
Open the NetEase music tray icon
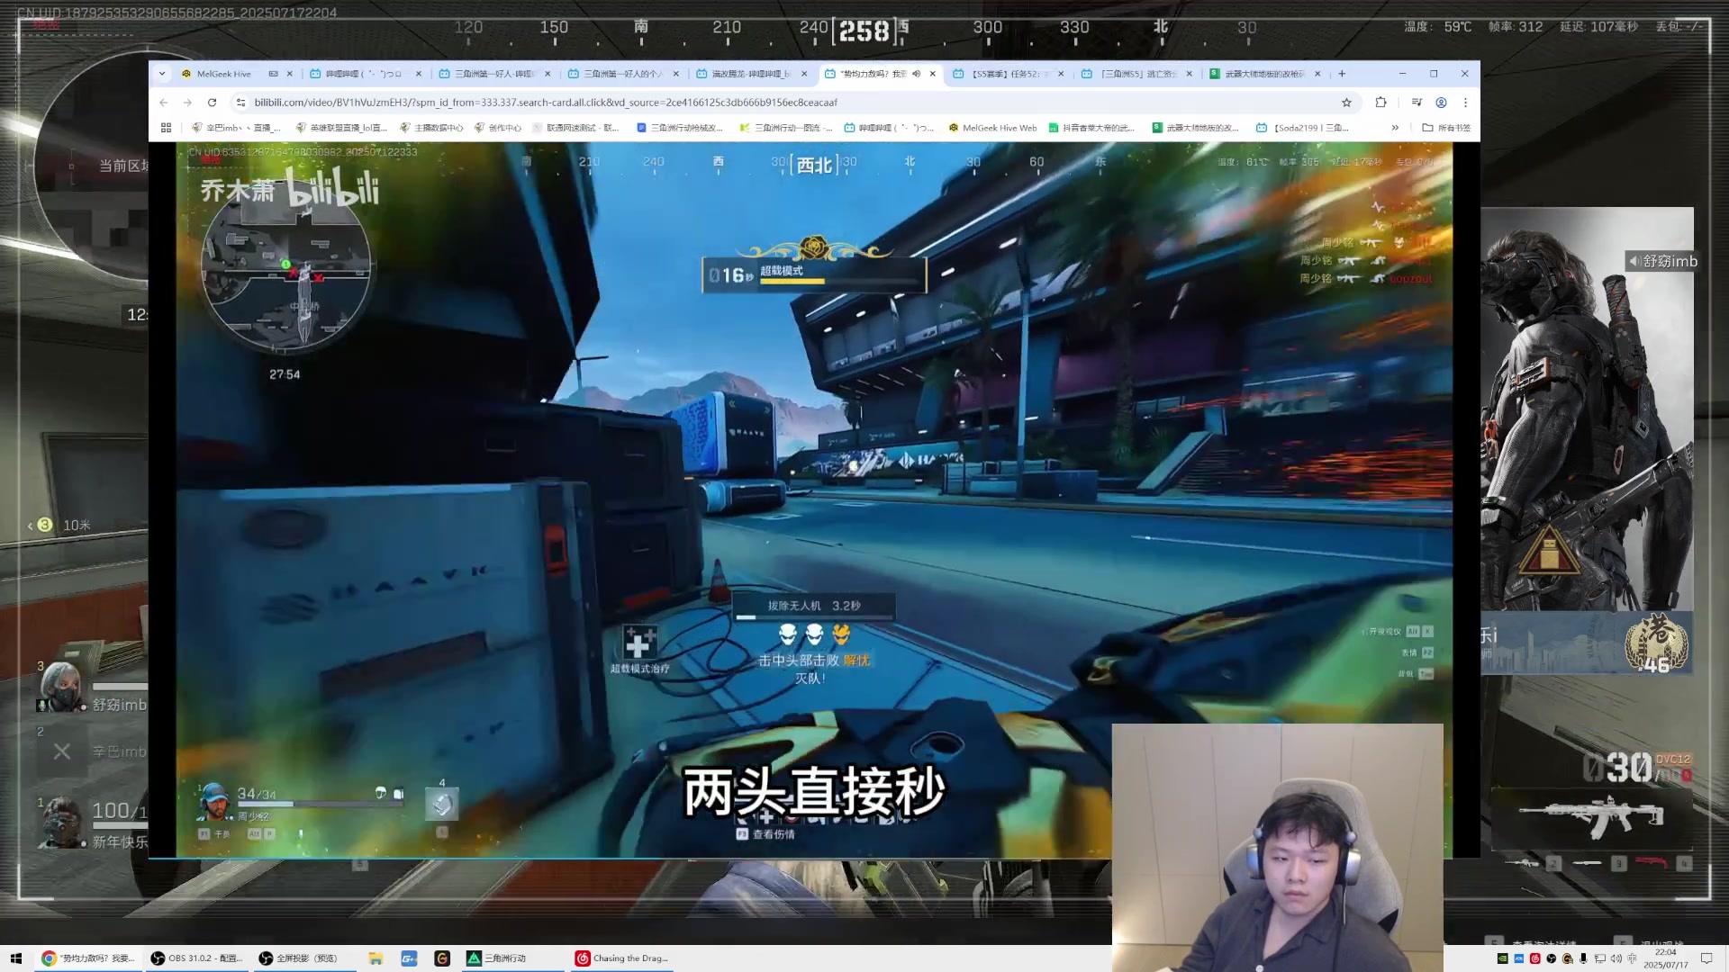(1535, 958)
